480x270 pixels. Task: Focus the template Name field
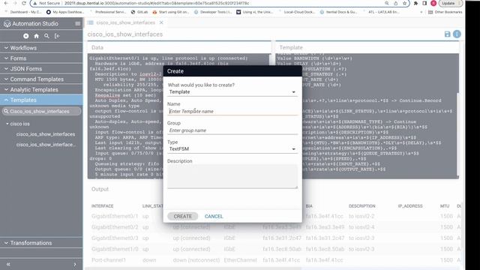pyautogui.click(x=232, y=112)
